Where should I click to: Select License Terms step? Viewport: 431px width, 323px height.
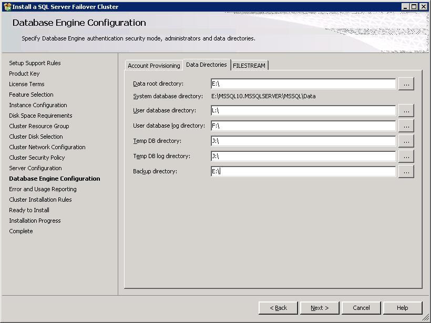click(27, 84)
